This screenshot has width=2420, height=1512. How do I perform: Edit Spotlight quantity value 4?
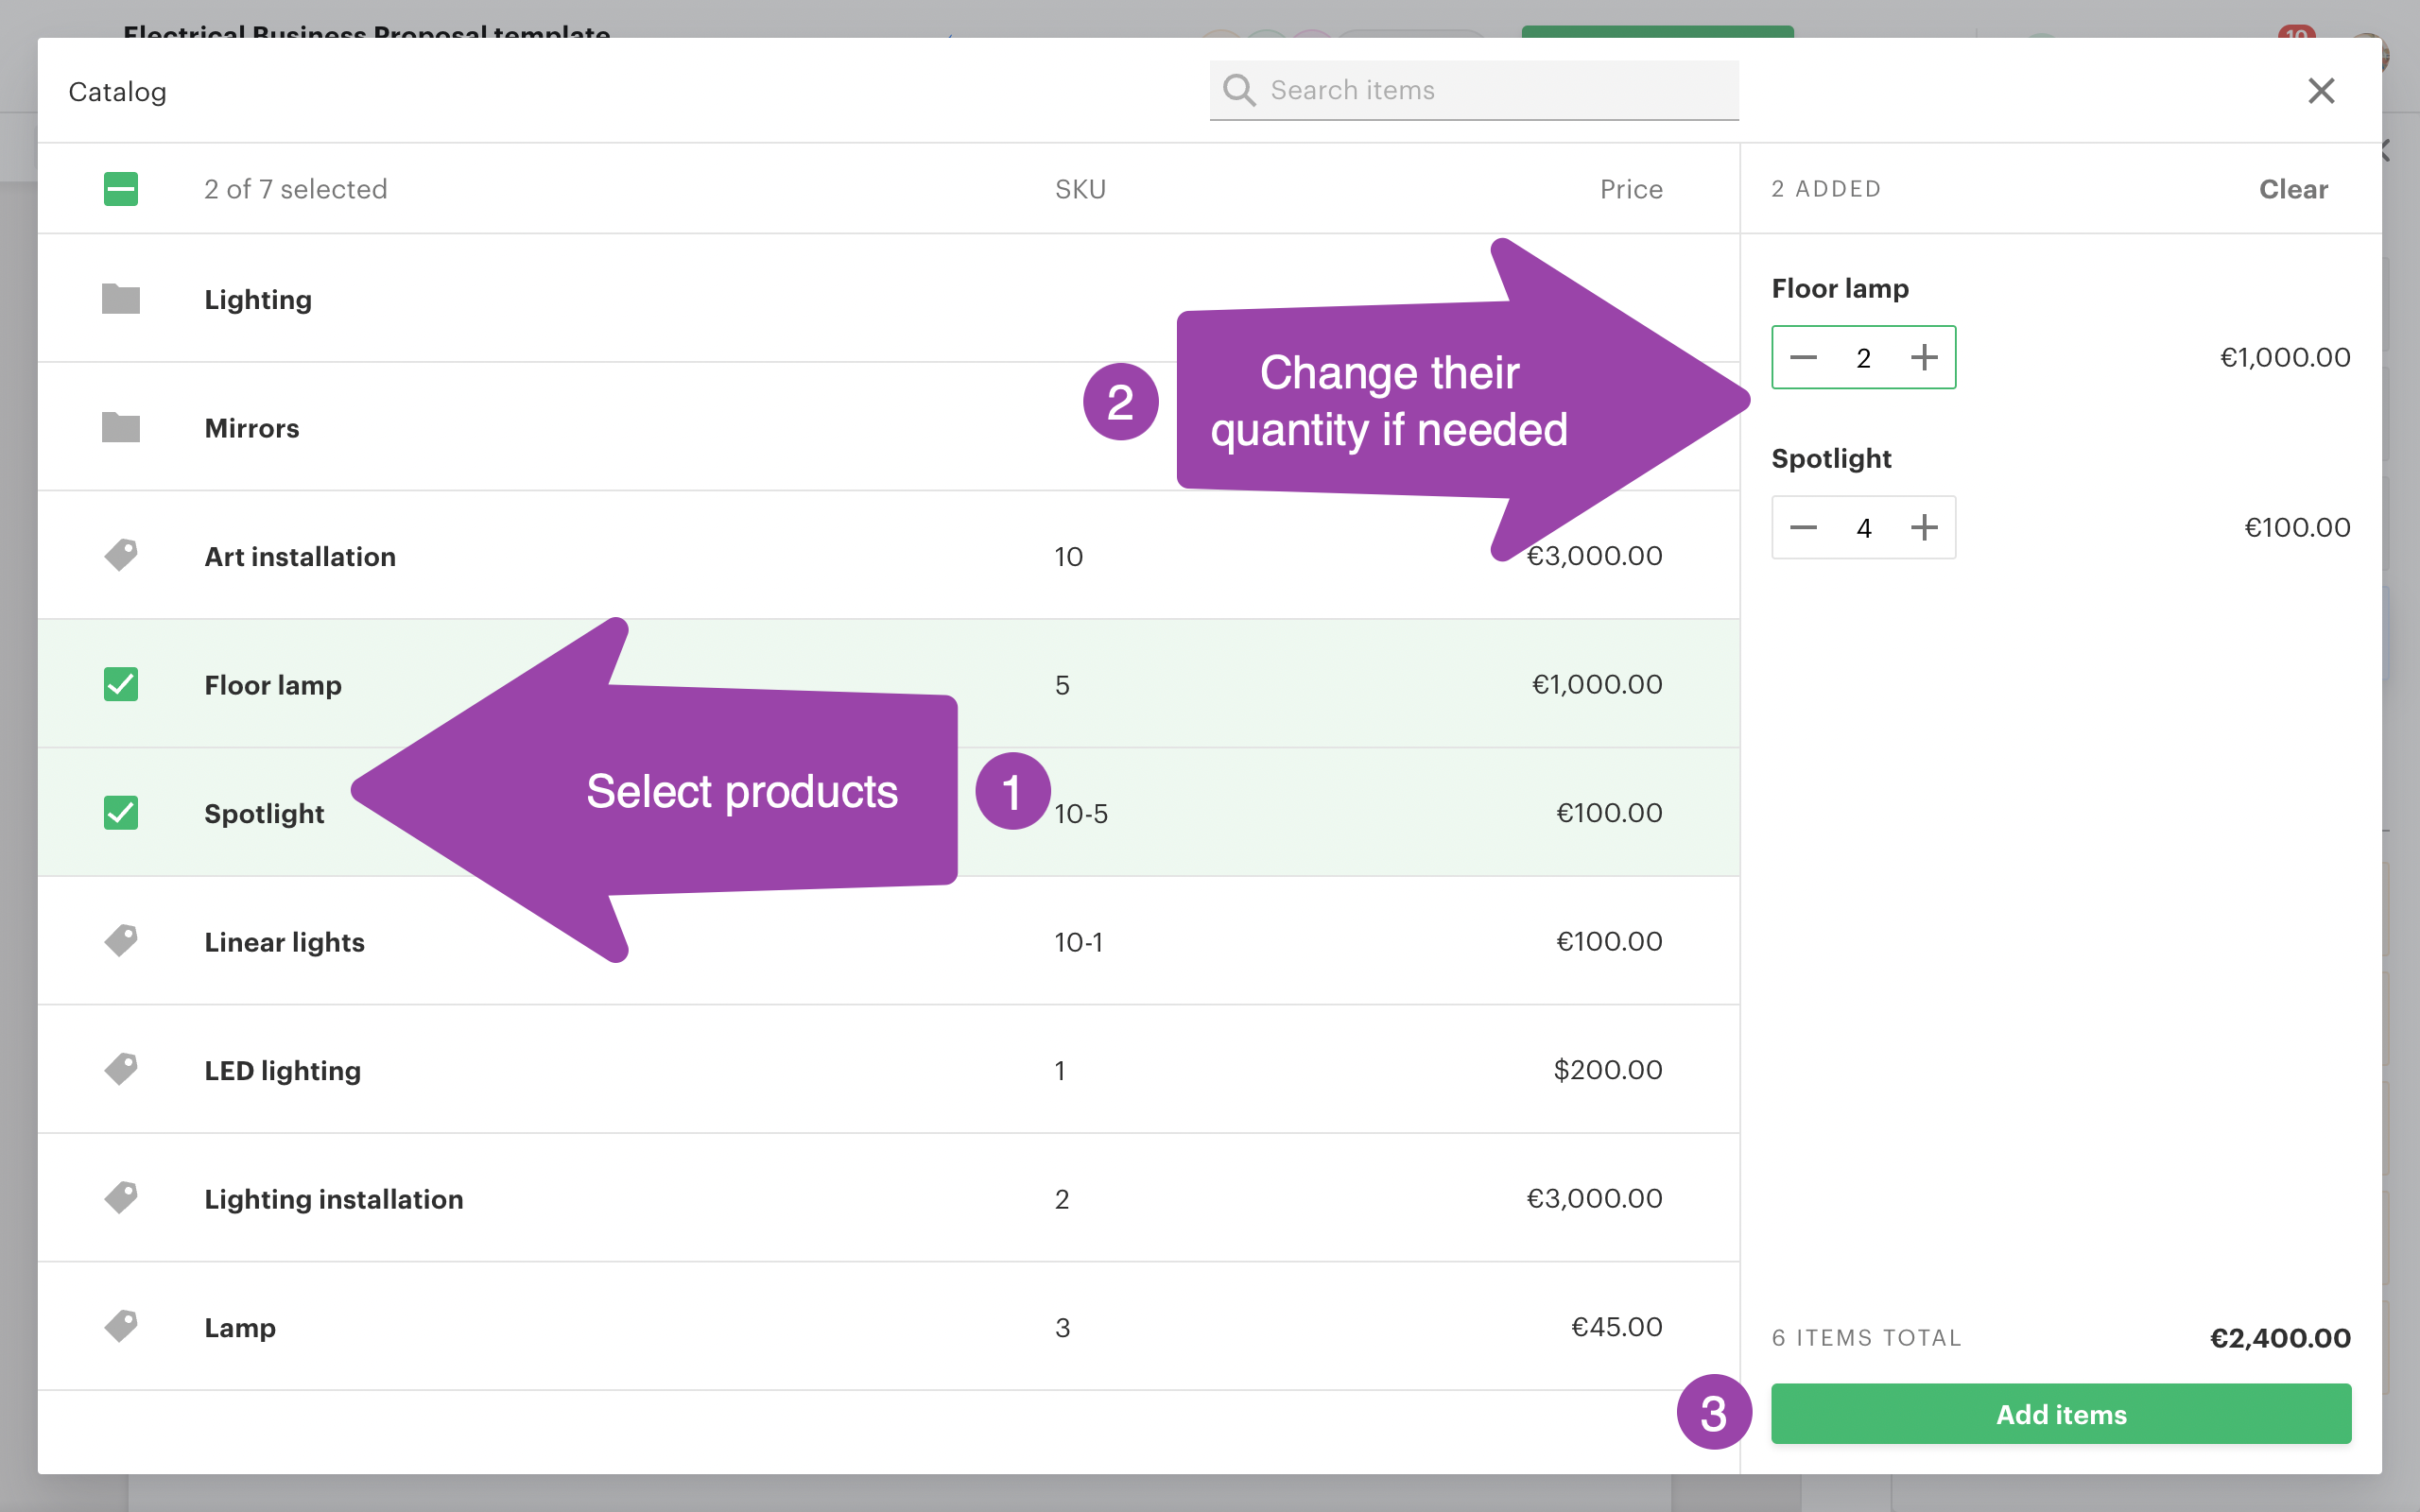pos(1864,528)
